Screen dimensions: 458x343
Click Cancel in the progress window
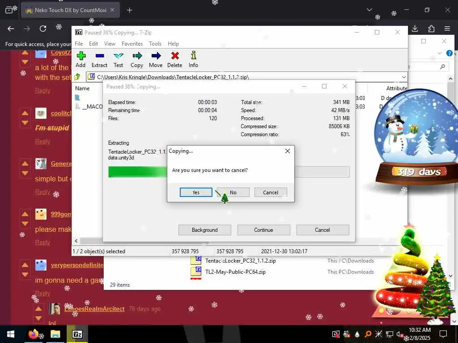coord(322,230)
